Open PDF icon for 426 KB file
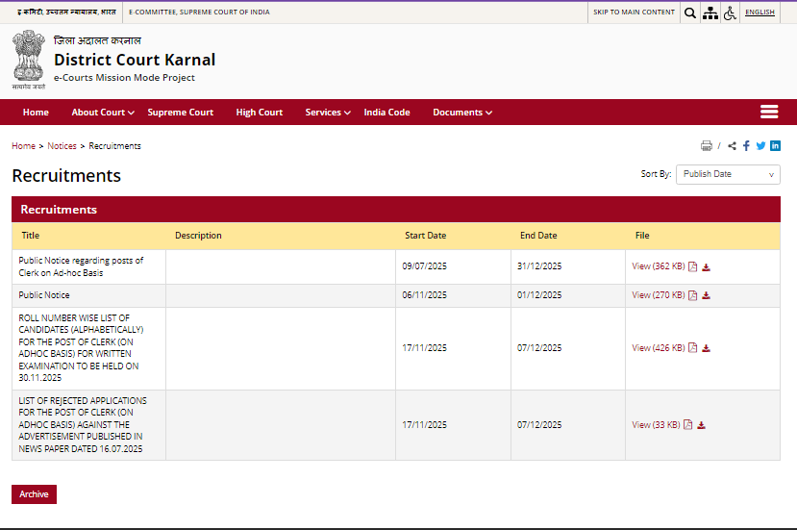 (x=693, y=348)
